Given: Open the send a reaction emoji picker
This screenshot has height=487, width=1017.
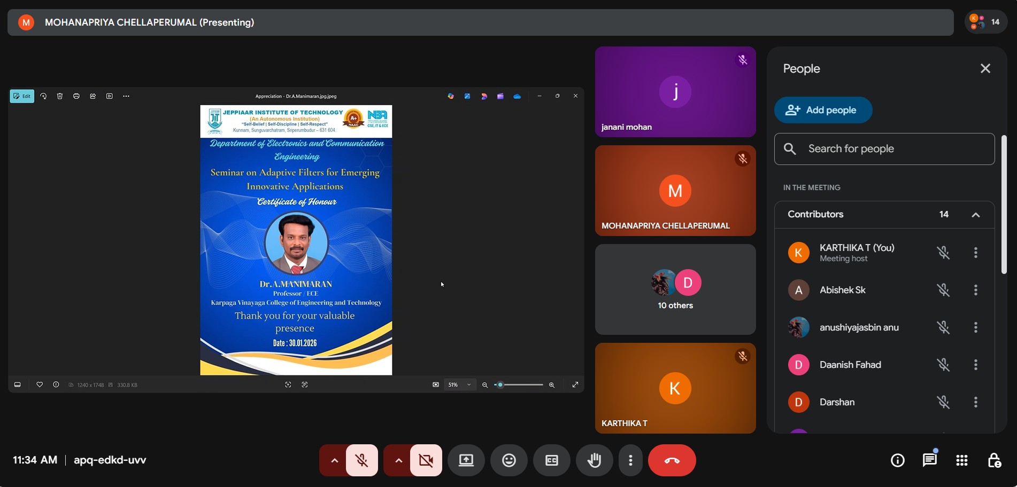Looking at the screenshot, I should (508, 460).
